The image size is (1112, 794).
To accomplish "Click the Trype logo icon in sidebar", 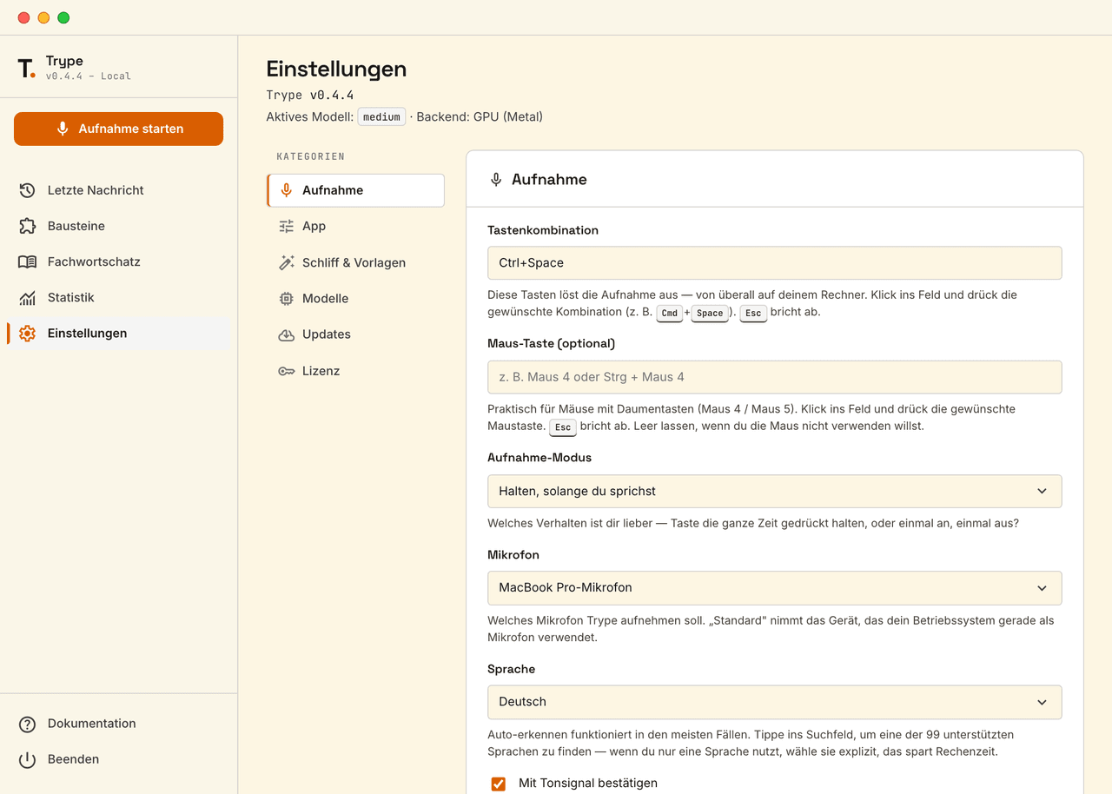I will [x=27, y=68].
